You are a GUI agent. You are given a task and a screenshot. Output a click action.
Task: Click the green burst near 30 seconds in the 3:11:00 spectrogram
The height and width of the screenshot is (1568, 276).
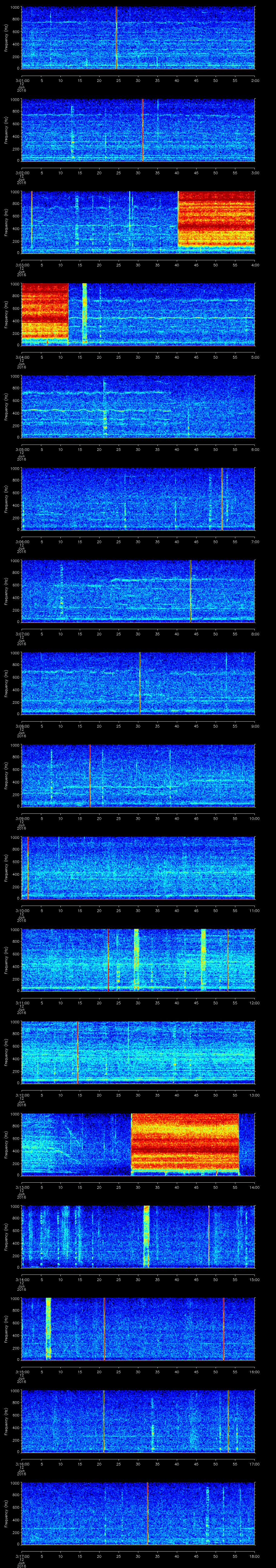136,960
